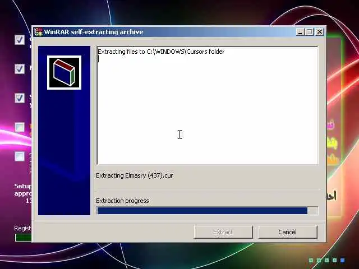
Task: Click the 'Extraction progress' label
Action: tap(122, 201)
